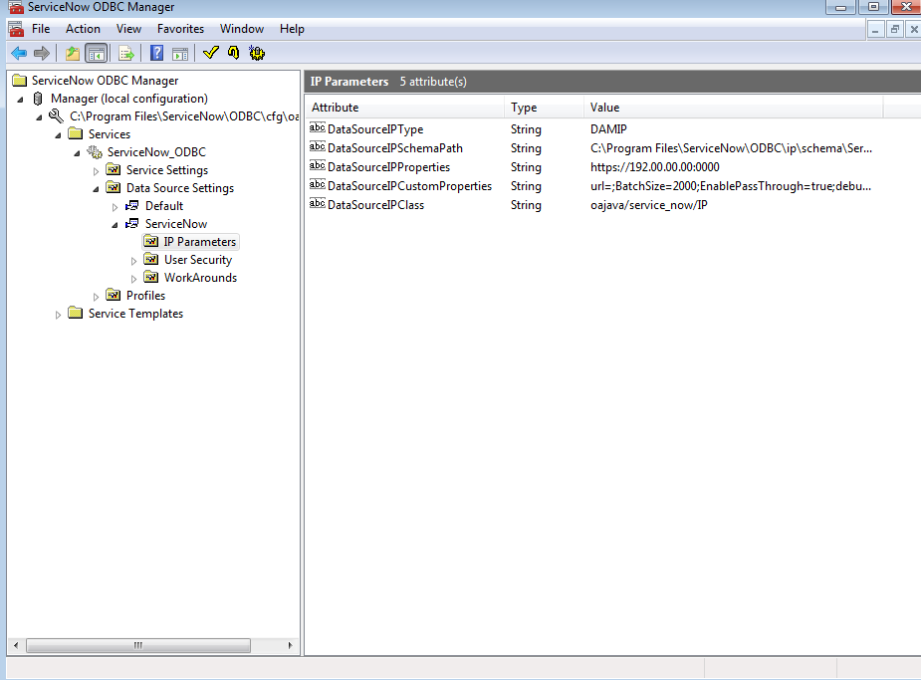Open the View menu
This screenshot has width=921, height=680.
tap(128, 29)
